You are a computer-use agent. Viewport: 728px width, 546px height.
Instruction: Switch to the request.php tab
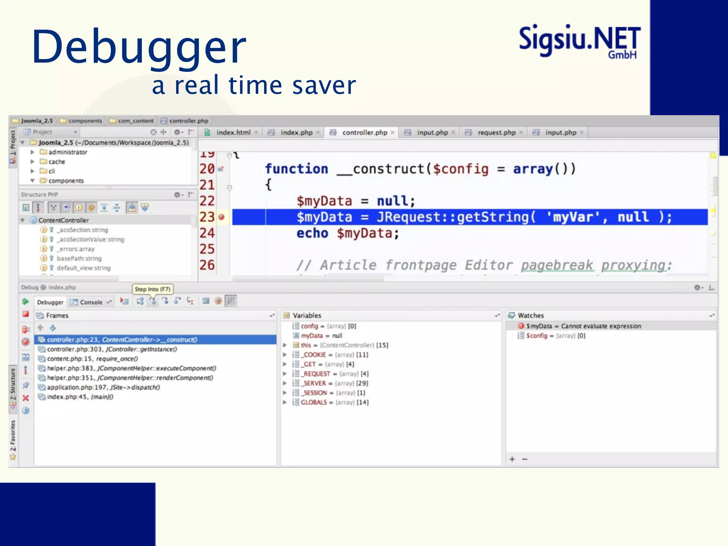tap(493, 133)
